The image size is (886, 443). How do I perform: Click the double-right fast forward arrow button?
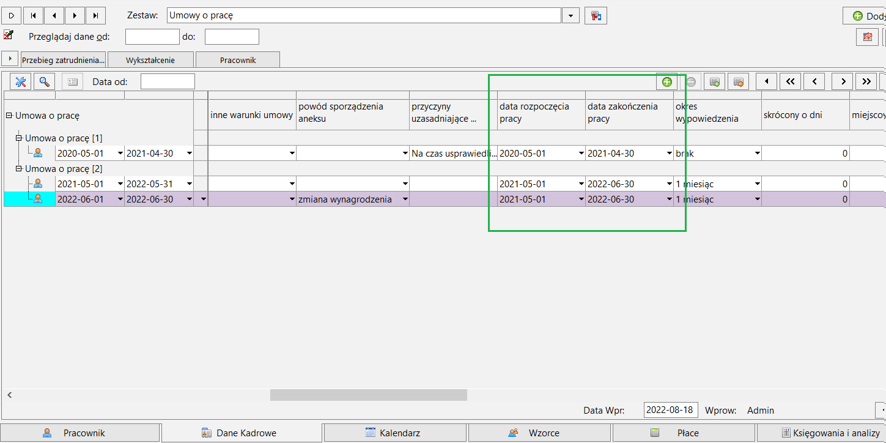866,81
